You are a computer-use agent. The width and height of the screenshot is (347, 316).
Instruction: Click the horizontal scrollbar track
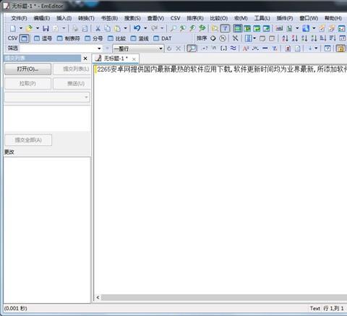pos(224,297)
